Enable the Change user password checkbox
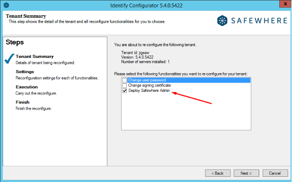 tap(125, 80)
